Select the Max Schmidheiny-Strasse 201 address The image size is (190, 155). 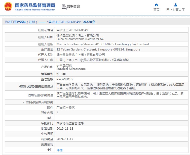(103, 44)
